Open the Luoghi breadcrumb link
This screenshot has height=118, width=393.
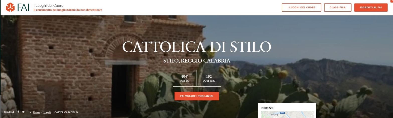(47, 112)
